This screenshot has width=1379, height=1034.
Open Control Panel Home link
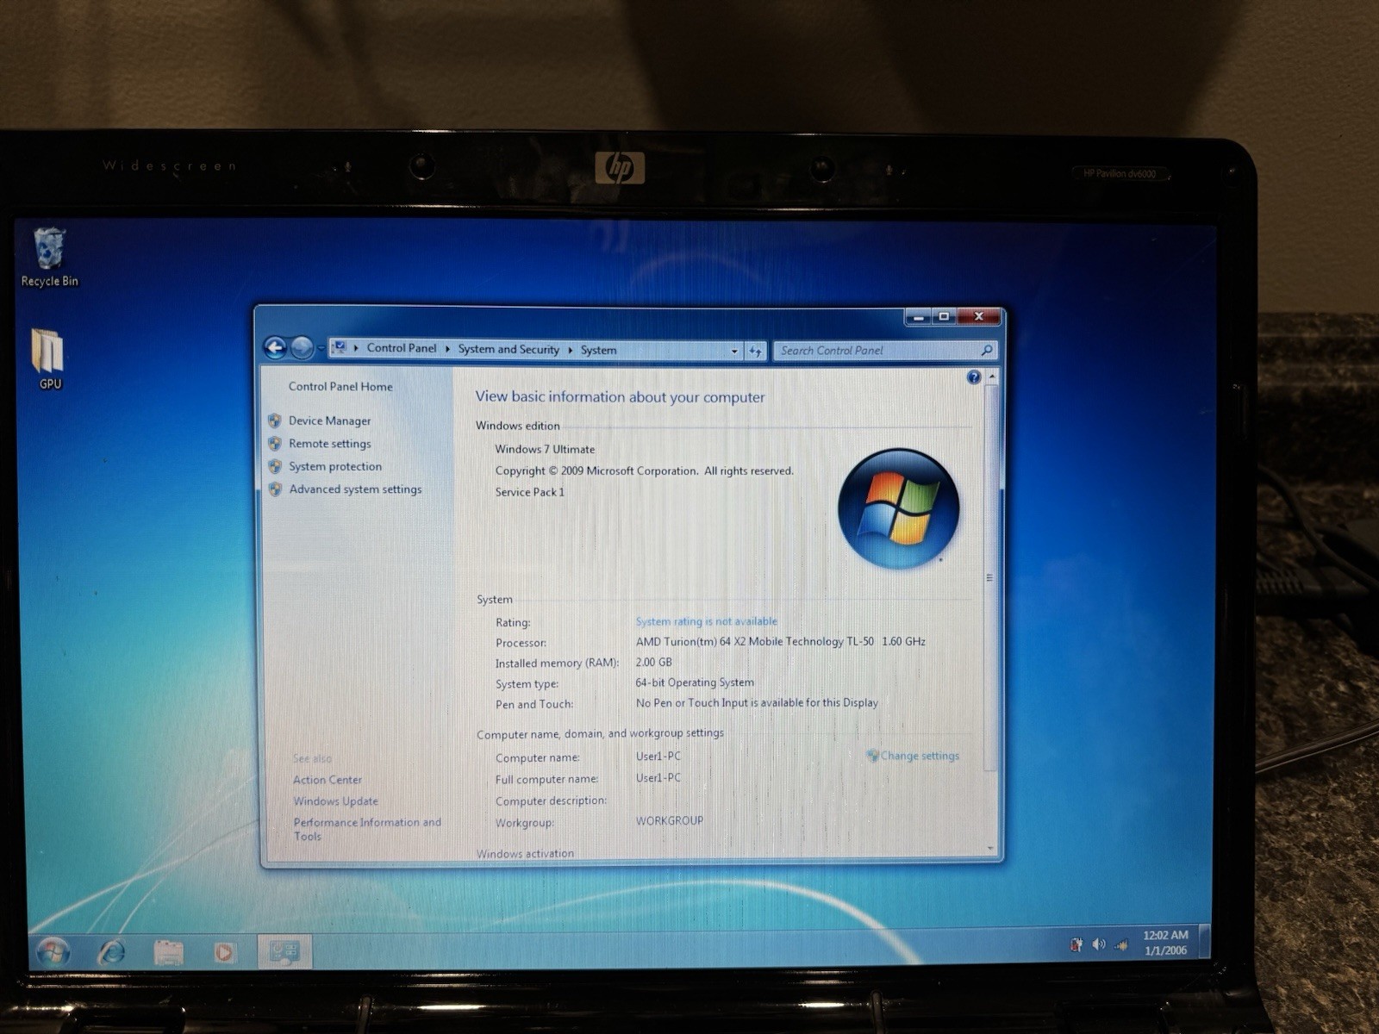[340, 386]
